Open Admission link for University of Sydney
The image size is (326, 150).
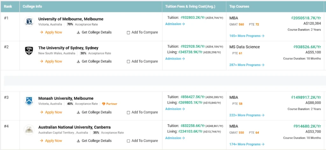(x=175, y=58)
